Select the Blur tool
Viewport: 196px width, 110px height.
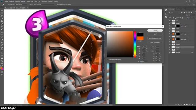coord(2,42)
